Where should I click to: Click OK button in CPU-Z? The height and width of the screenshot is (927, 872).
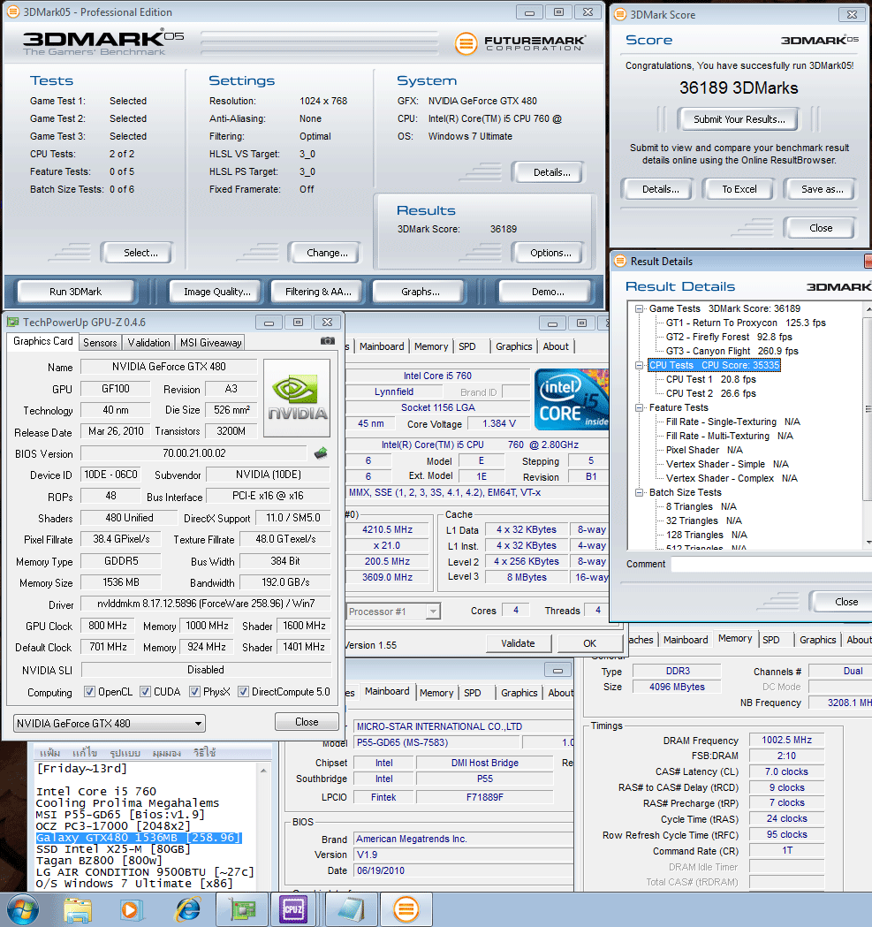pyautogui.click(x=589, y=643)
